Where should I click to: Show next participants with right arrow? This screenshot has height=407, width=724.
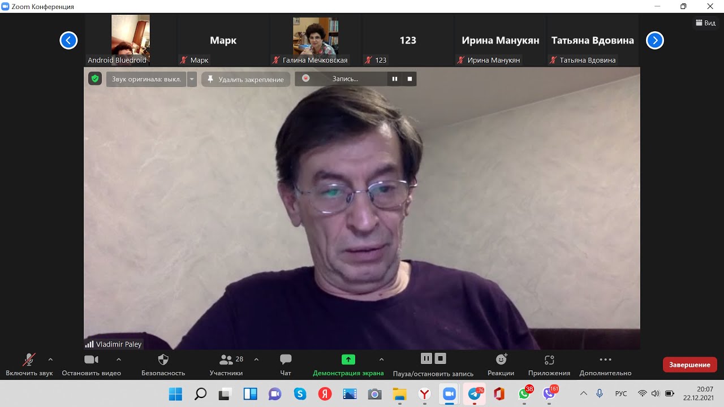coord(655,40)
